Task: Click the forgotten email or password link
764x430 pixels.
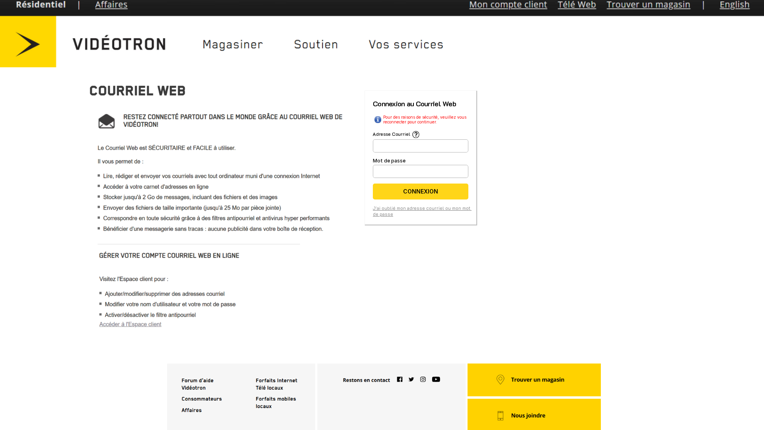Action: point(422,211)
